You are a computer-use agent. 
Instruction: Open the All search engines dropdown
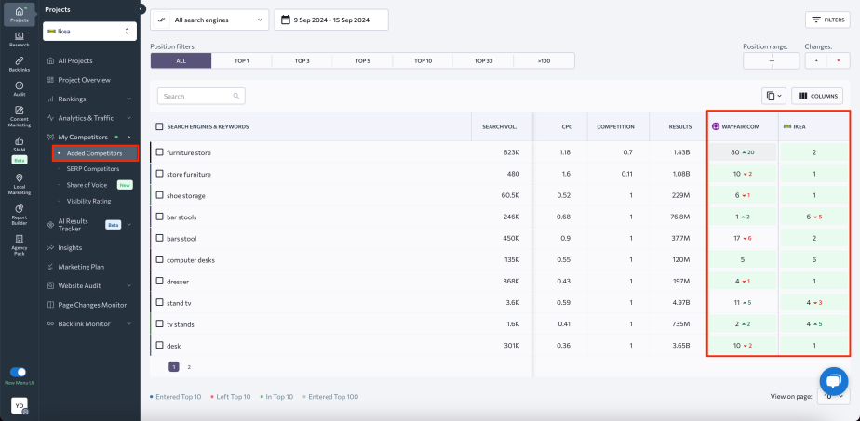pyautogui.click(x=208, y=20)
